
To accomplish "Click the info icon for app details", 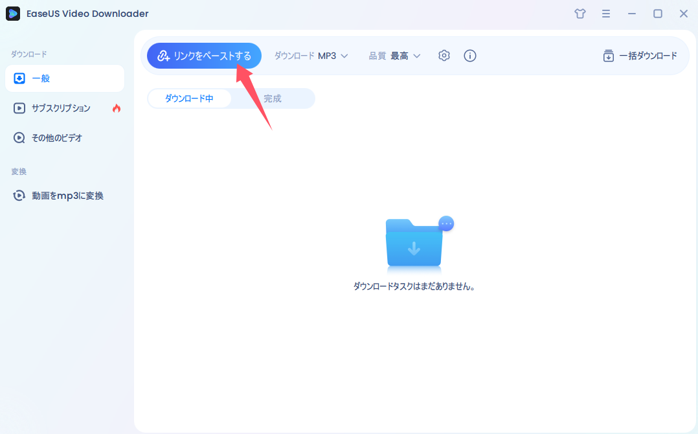I will click(x=470, y=56).
